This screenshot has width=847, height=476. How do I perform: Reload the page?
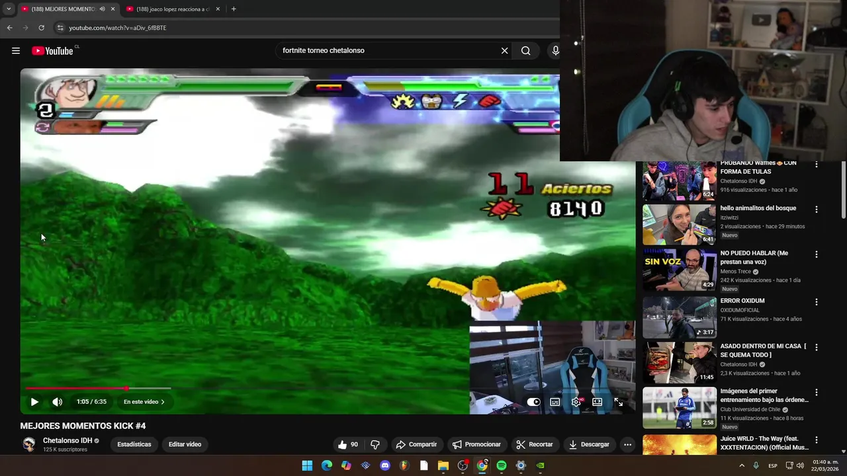(41, 28)
